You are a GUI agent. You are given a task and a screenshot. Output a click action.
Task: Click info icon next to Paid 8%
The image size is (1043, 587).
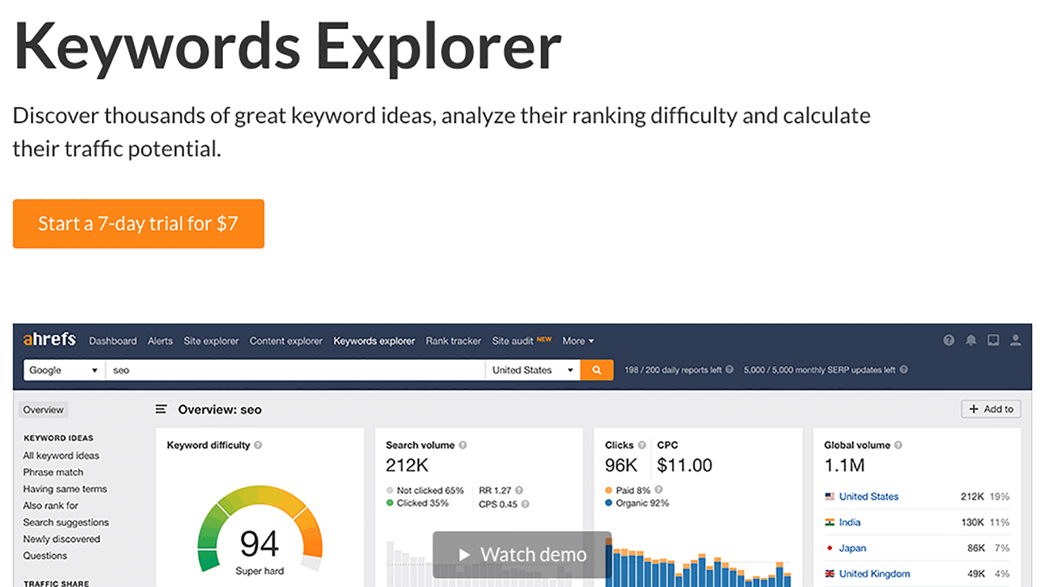[x=658, y=490]
